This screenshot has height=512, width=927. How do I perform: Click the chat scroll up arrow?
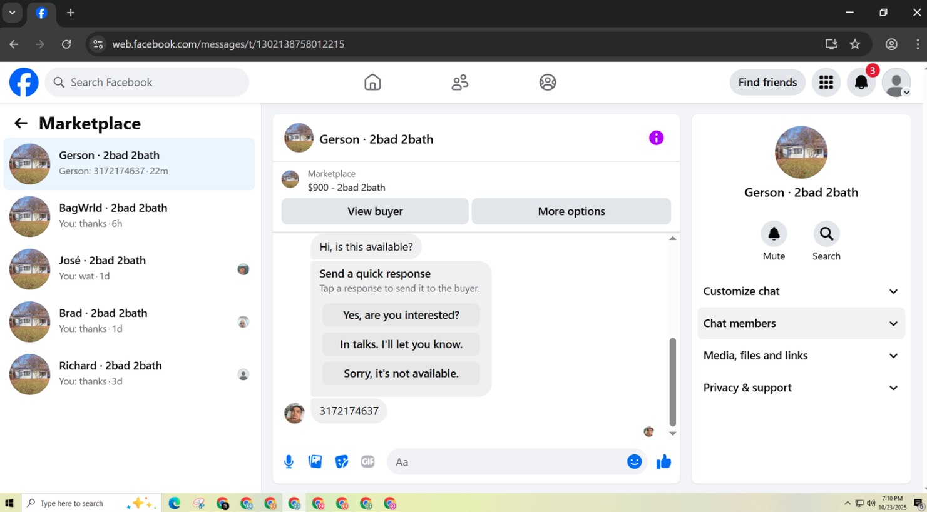pos(673,238)
